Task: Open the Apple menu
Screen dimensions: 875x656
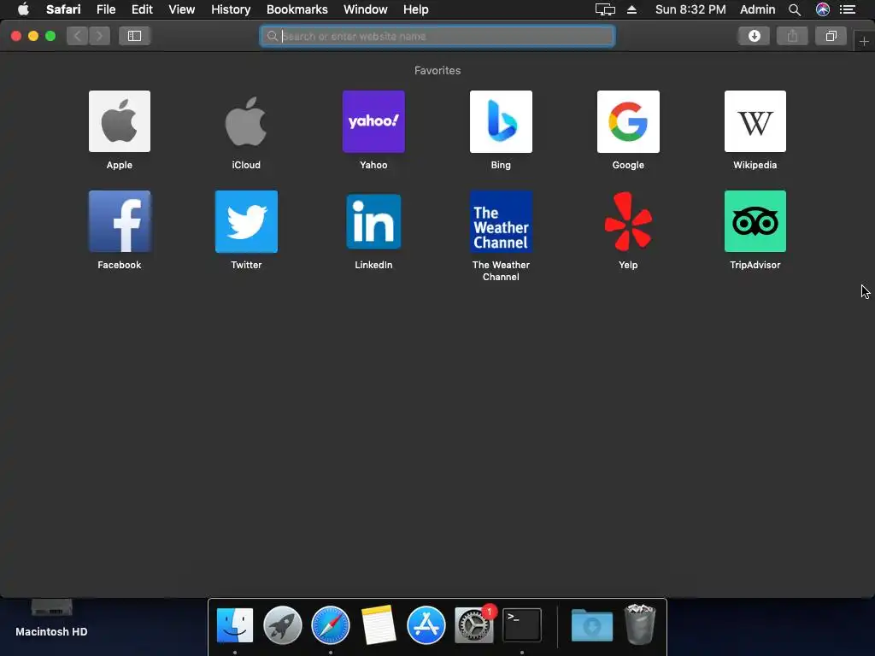Action: click(x=23, y=9)
